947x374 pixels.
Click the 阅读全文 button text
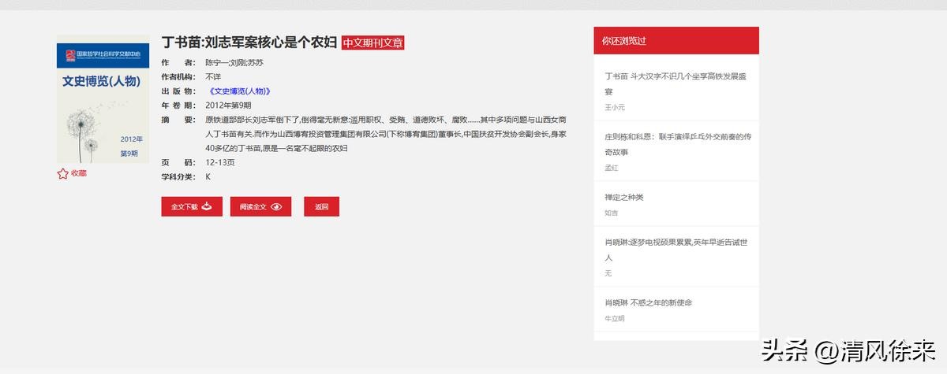pyautogui.click(x=253, y=207)
